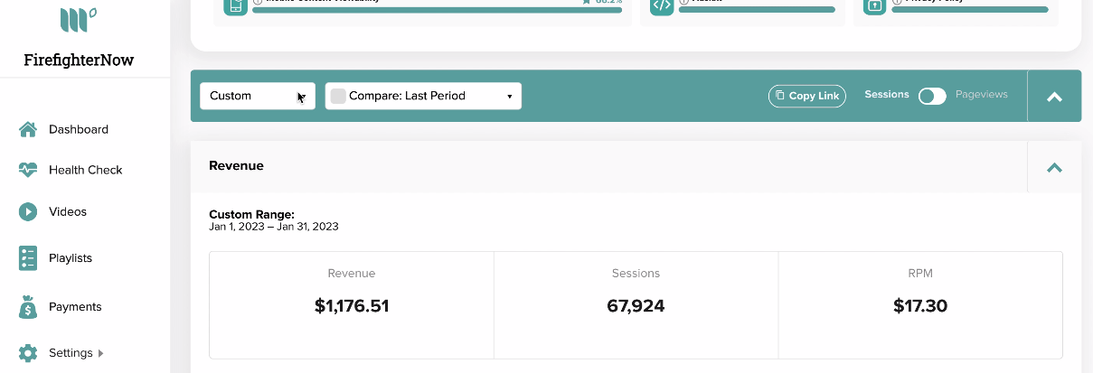The image size is (1093, 373).
Task: Collapse the filter bar with the white chevron
Action: coord(1054,97)
